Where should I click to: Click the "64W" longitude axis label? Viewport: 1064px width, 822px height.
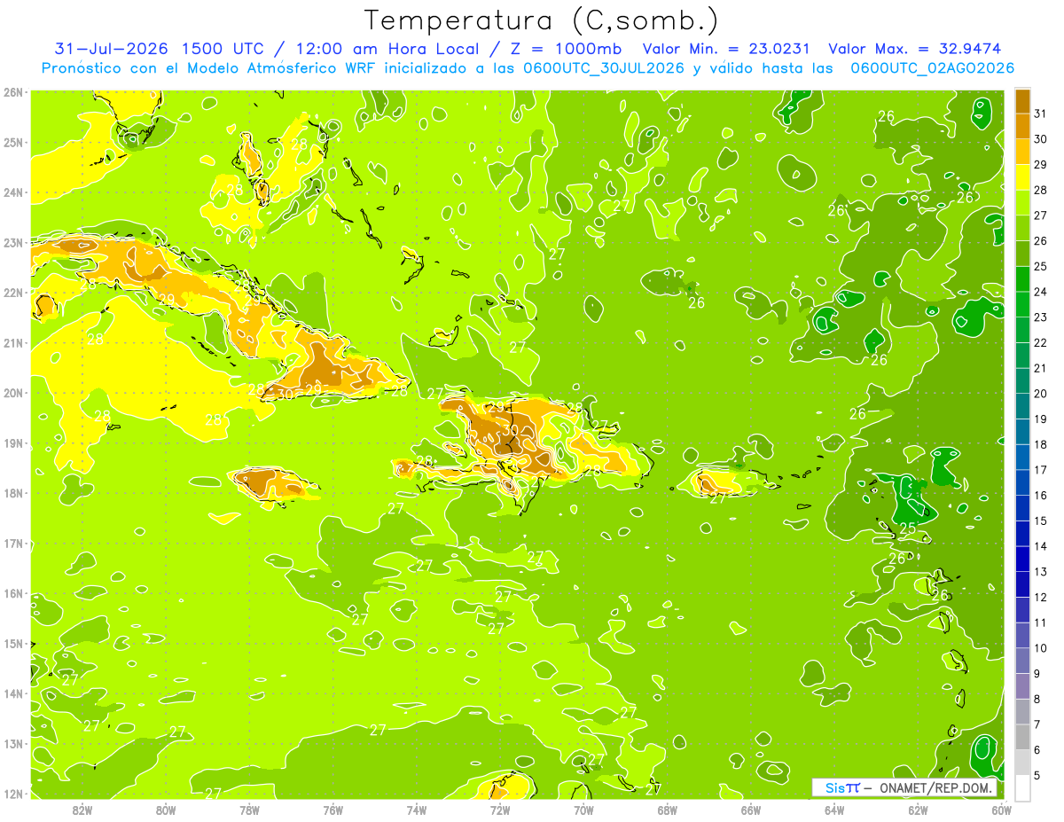(x=833, y=810)
